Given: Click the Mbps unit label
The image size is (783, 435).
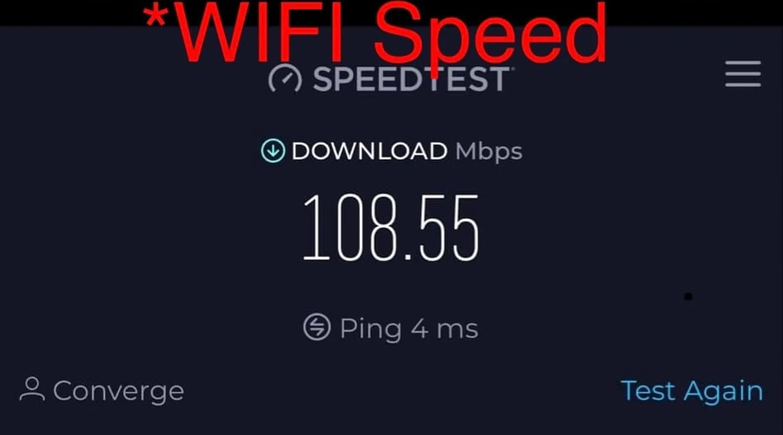Looking at the screenshot, I should point(489,152).
